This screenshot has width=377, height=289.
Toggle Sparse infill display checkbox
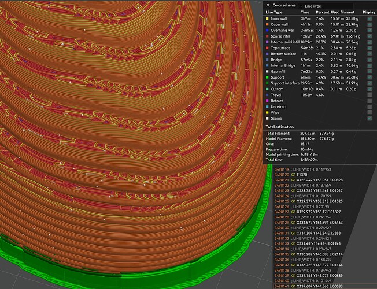(369, 36)
